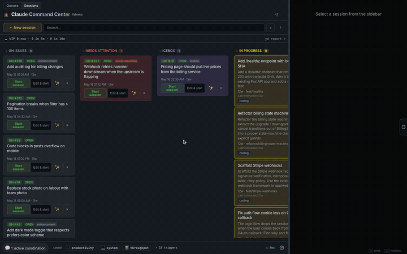The width and height of the screenshot is (407, 254).
Task: Open GH #39 issue tag
Action: [x=15, y=141]
